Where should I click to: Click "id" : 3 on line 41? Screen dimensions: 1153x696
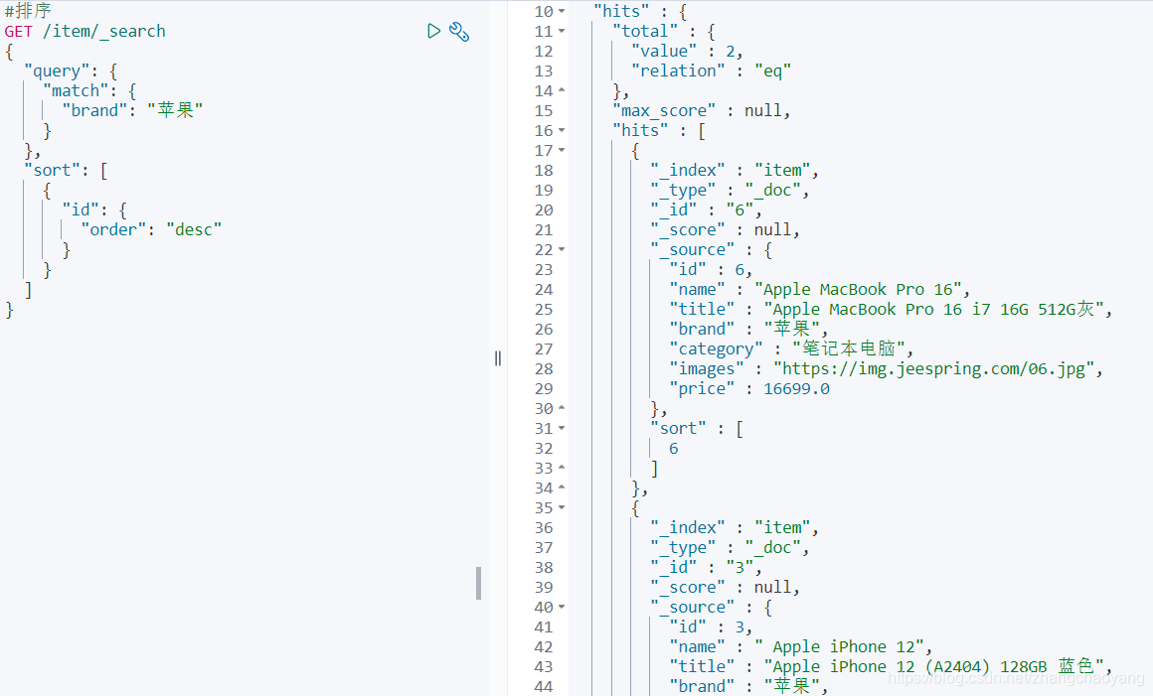pos(711,626)
